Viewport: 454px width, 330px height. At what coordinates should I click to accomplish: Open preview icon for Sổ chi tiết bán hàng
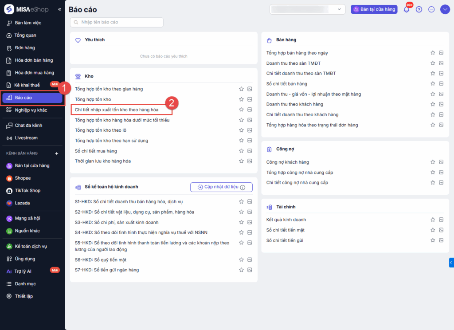(x=441, y=84)
